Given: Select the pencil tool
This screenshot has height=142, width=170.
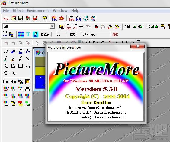Looking at the screenshot, I should pos(21,59).
